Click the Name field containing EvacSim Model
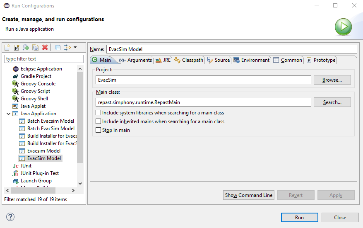 pyautogui.click(x=232, y=49)
